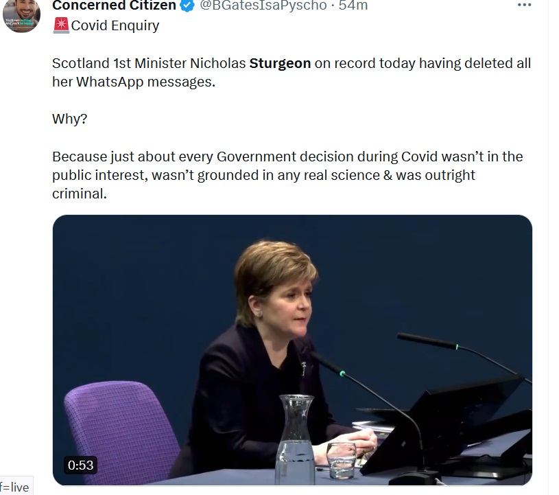This screenshot has height=495, width=559.
Task: Click the purple chair in video
Action: [121, 432]
